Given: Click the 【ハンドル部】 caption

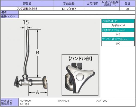Looking at the screenshot, I should click(x=80, y=59).
